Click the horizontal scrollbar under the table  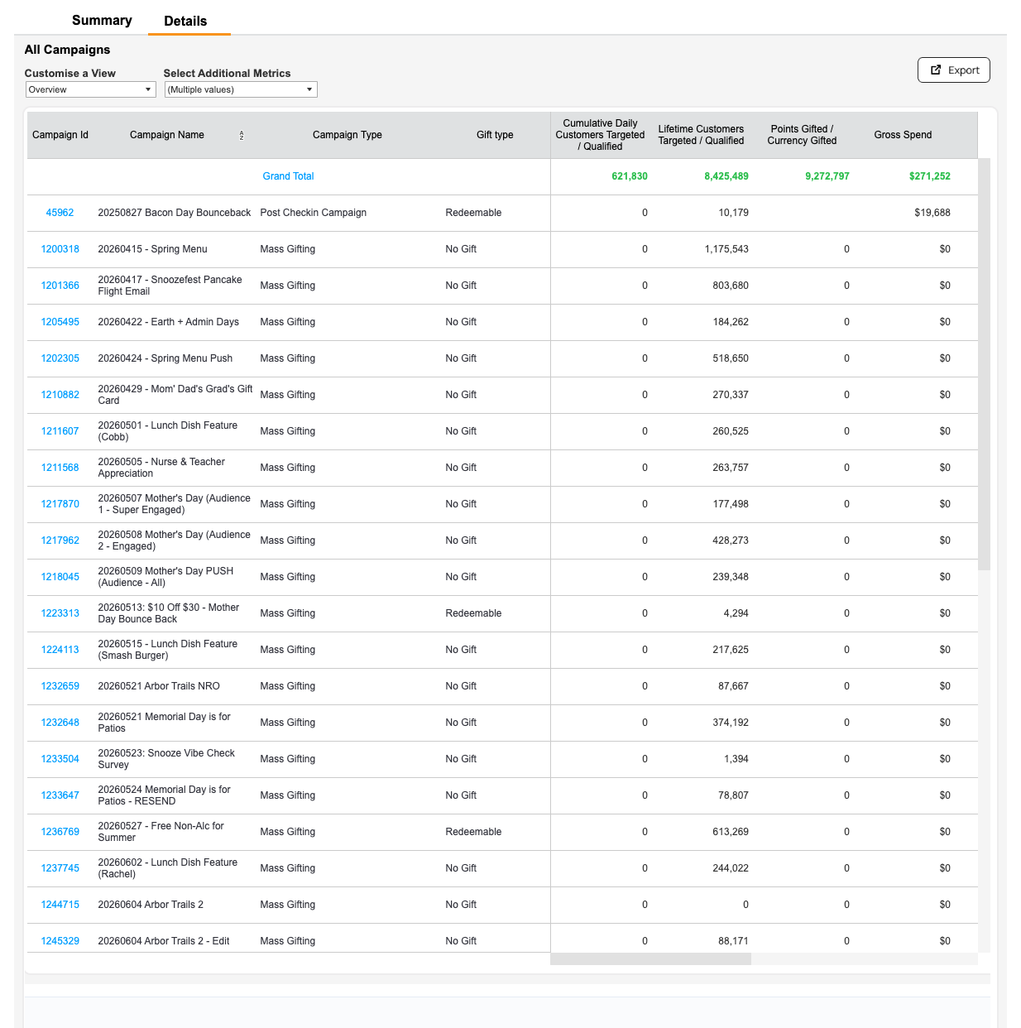point(650,958)
